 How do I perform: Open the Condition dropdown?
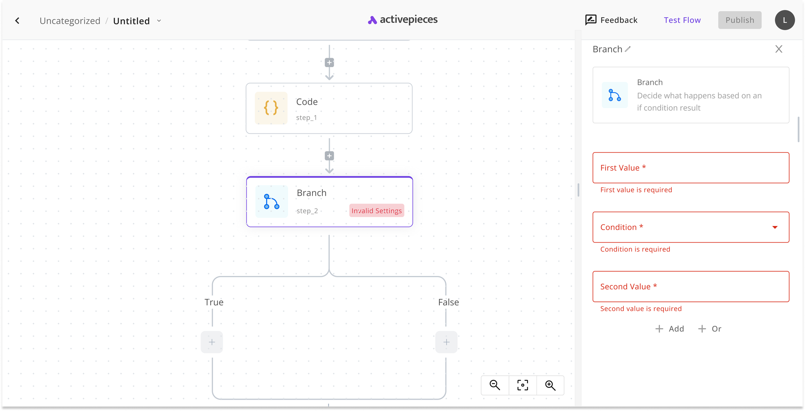(x=691, y=227)
